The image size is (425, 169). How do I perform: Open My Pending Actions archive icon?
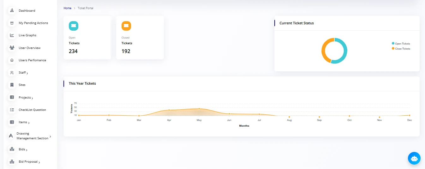(12, 23)
